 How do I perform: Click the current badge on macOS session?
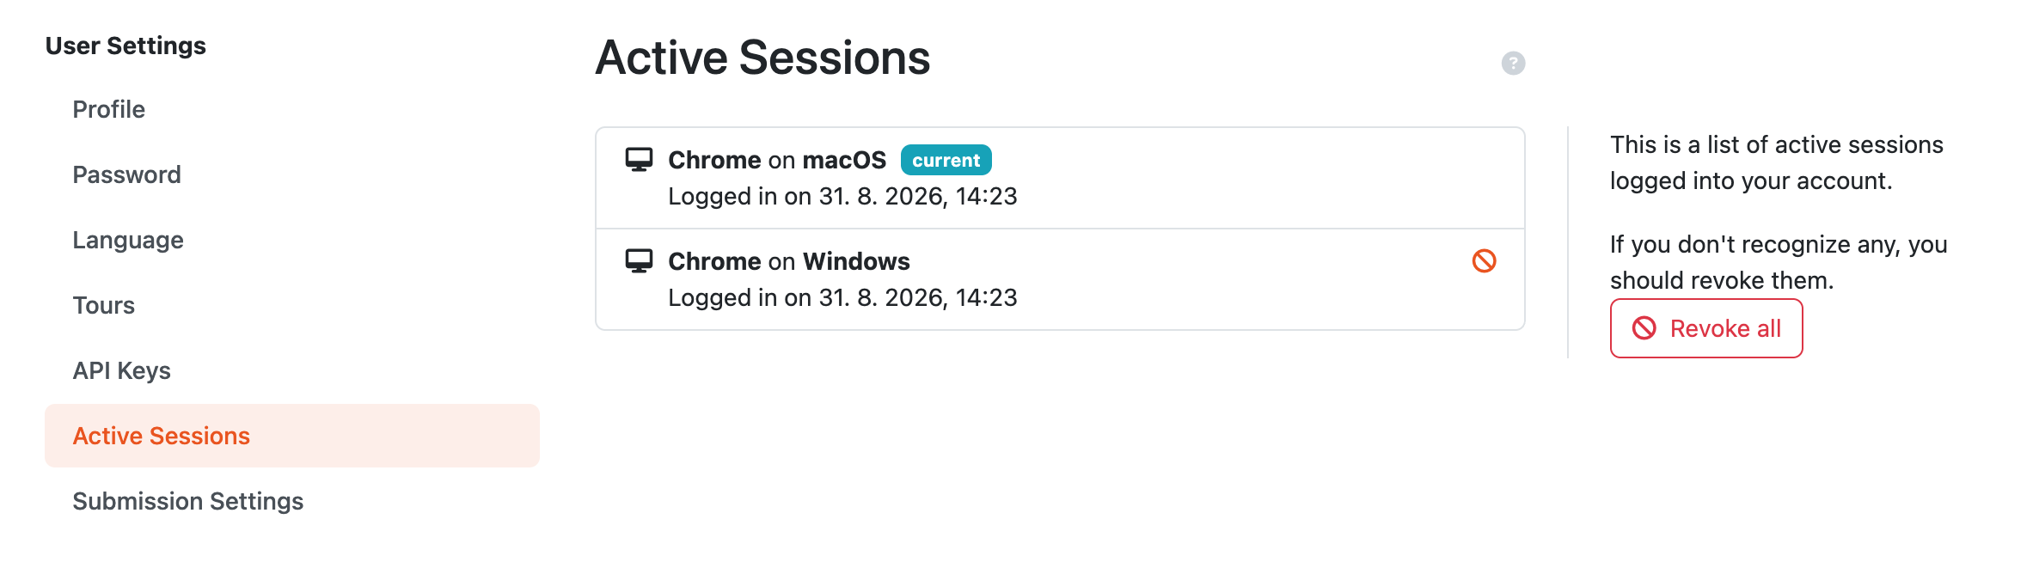946,160
